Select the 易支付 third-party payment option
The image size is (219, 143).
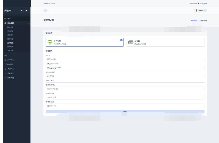coord(165,42)
